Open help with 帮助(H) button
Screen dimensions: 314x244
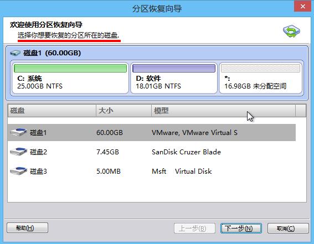click(28, 228)
